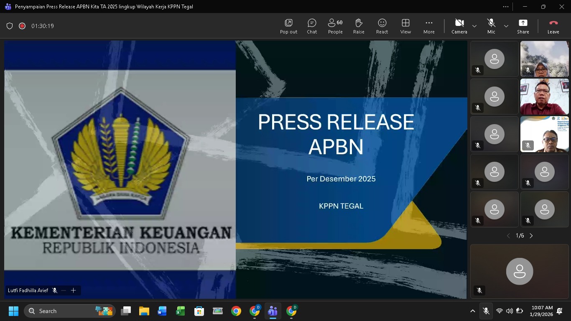Raise your hand
Viewport: 571px width, 321px height.
tap(358, 26)
